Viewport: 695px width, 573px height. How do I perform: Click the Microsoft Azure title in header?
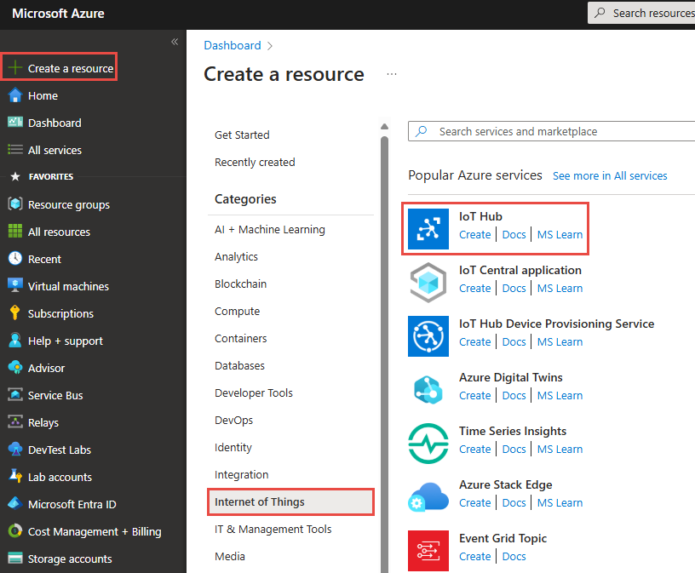point(58,14)
